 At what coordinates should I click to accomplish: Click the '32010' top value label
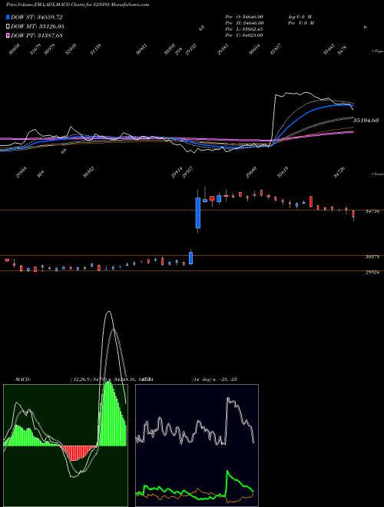71,50
